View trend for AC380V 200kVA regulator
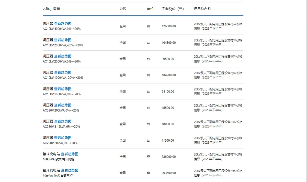The image size is (307, 182). point(63,105)
